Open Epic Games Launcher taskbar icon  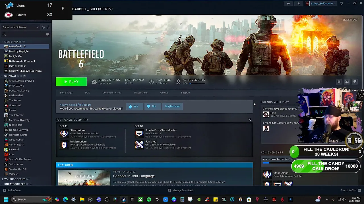[132, 199]
